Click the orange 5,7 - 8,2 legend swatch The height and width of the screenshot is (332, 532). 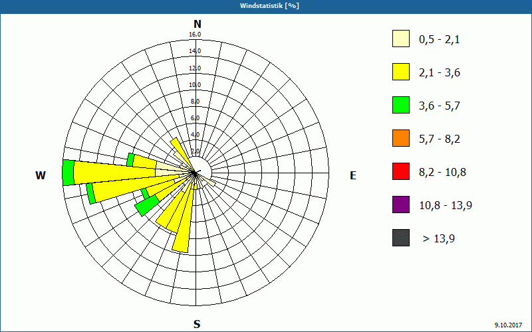click(401, 138)
